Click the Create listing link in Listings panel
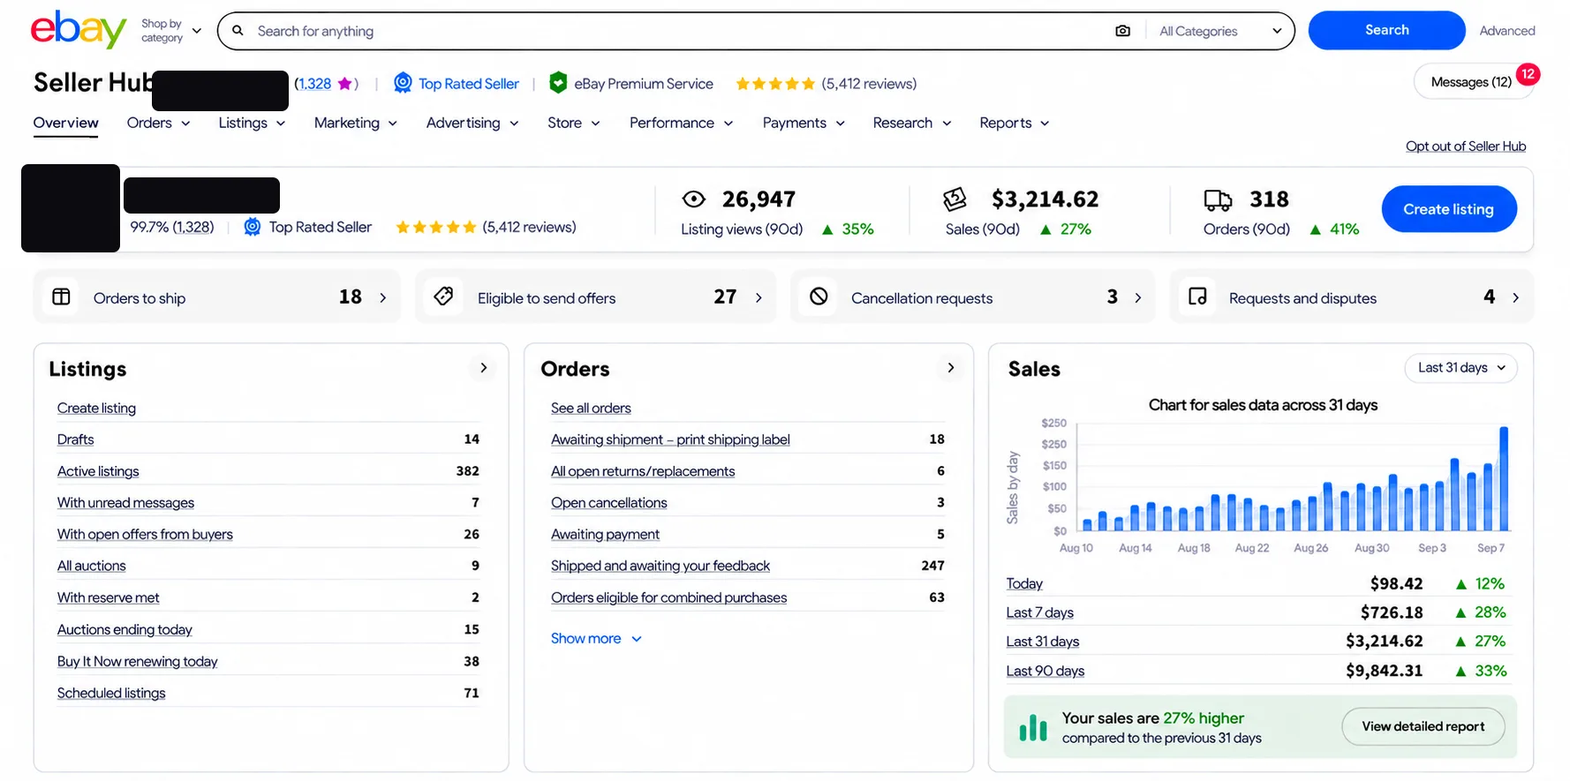Image resolution: width=1570 pixels, height=781 pixels. tap(96, 408)
